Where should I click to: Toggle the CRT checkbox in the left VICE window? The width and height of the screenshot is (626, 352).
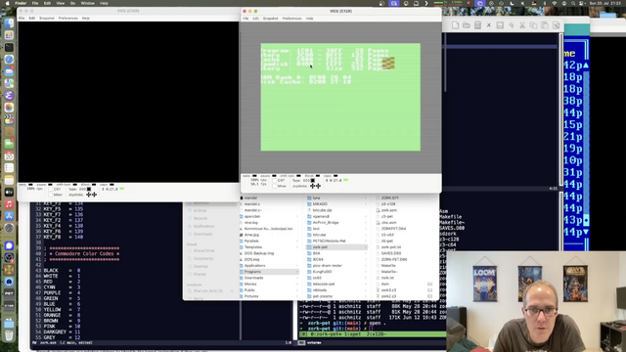50,189
